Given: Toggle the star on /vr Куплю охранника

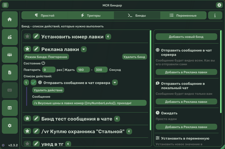Looking at the screenshot, I should point(27,131).
